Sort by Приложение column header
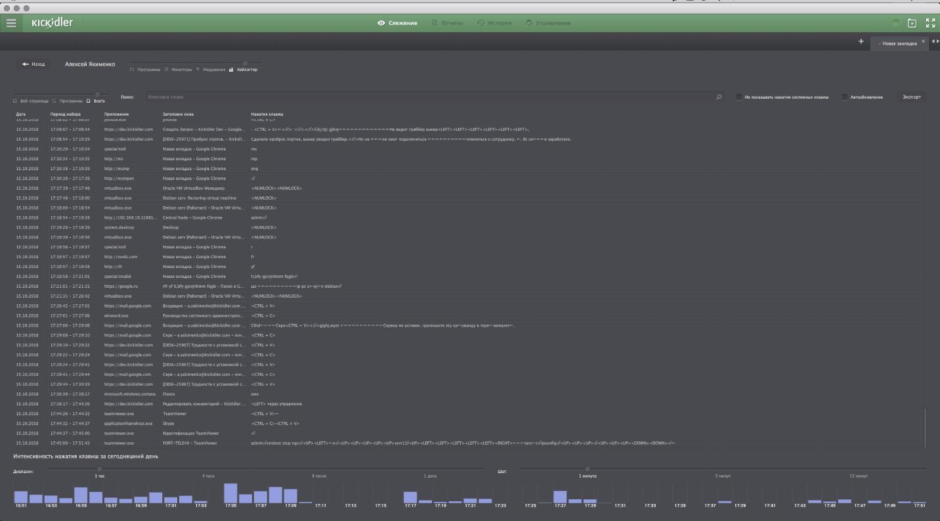The image size is (940, 521). [116, 114]
